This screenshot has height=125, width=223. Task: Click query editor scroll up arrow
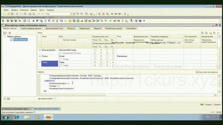(219, 76)
